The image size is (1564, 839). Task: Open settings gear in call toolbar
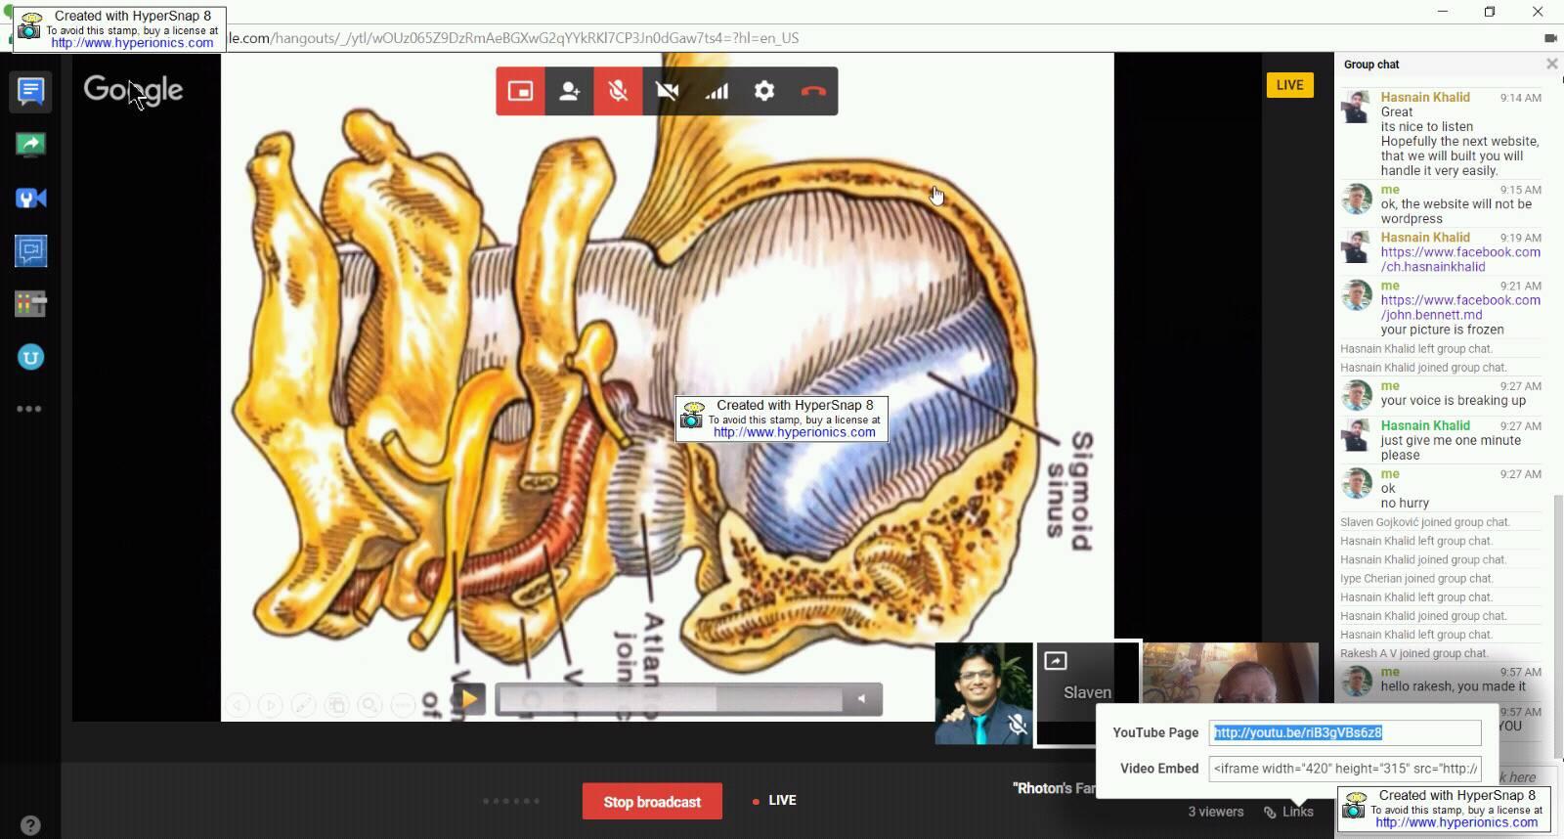click(764, 91)
